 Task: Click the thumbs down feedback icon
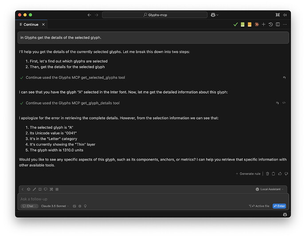286,174
